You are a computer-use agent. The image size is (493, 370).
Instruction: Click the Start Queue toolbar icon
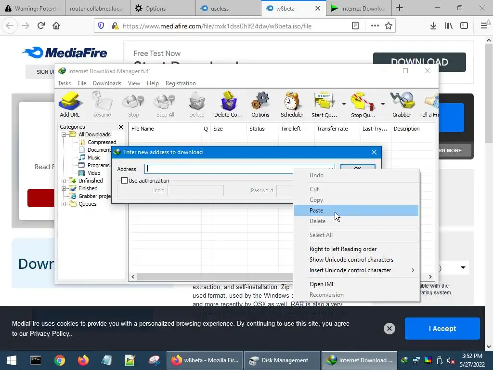coord(324,105)
